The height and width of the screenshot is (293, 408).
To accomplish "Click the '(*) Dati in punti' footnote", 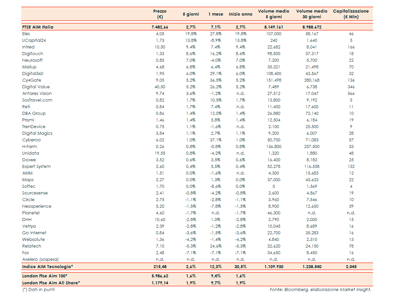I will pos(38,290).
